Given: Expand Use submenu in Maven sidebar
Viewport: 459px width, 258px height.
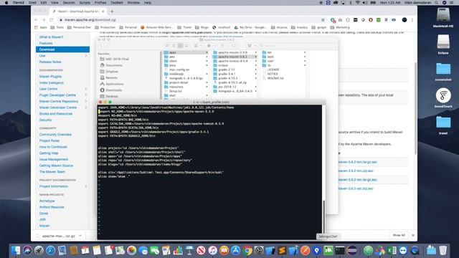Looking at the screenshot, I should pos(86,56).
